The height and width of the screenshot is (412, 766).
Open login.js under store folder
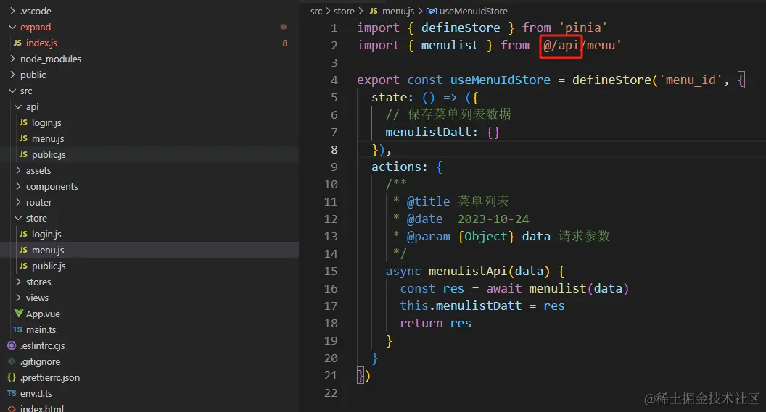(46, 234)
